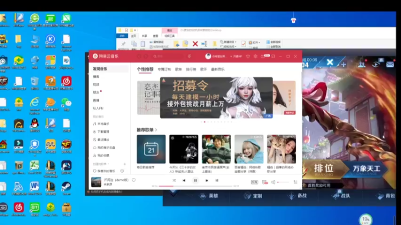Start heartbeat mode next to 我喜欢的音乐
The width and height of the screenshot is (401, 225).
click(122, 171)
